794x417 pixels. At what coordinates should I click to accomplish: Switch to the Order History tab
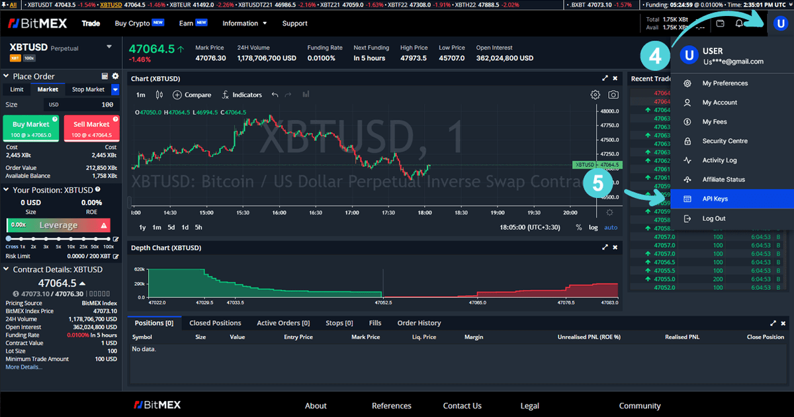pyautogui.click(x=419, y=323)
